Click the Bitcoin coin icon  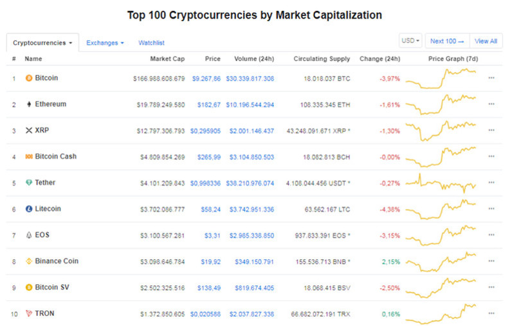click(29, 78)
